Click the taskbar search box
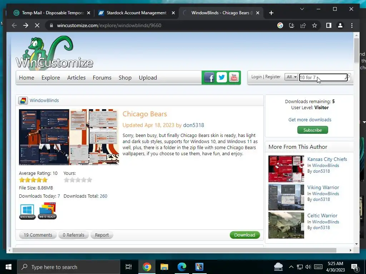This screenshot has width=366, height=274. 69,267
